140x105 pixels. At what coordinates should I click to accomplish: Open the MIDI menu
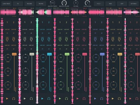[x=110, y=4]
